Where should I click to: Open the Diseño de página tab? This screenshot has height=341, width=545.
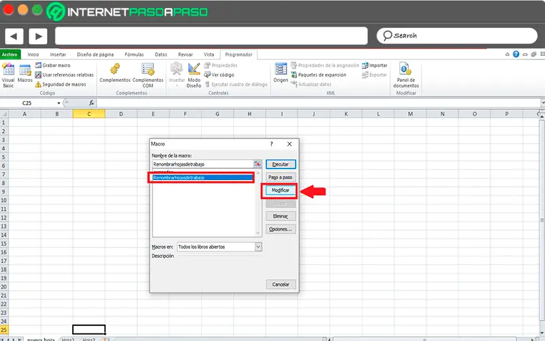point(95,55)
